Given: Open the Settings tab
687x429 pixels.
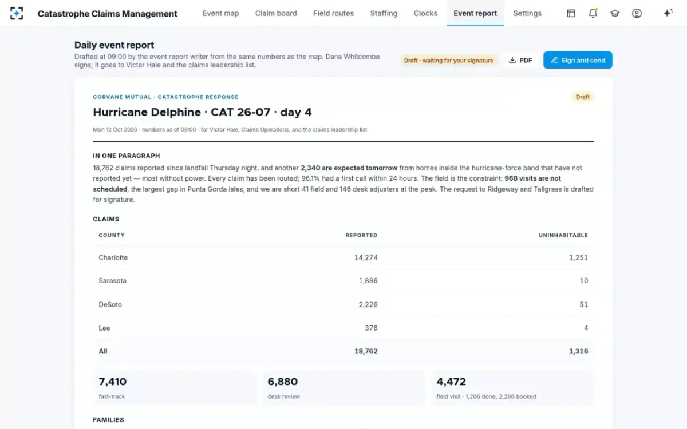Looking at the screenshot, I should pyautogui.click(x=527, y=13).
